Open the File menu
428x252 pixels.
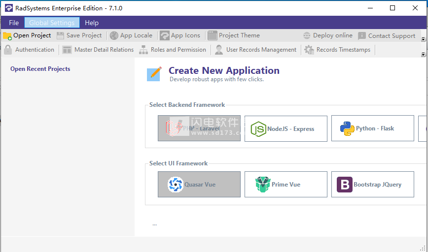[x=14, y=23]
